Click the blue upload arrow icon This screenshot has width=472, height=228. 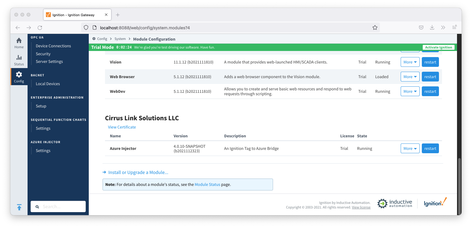coord(19,207)
